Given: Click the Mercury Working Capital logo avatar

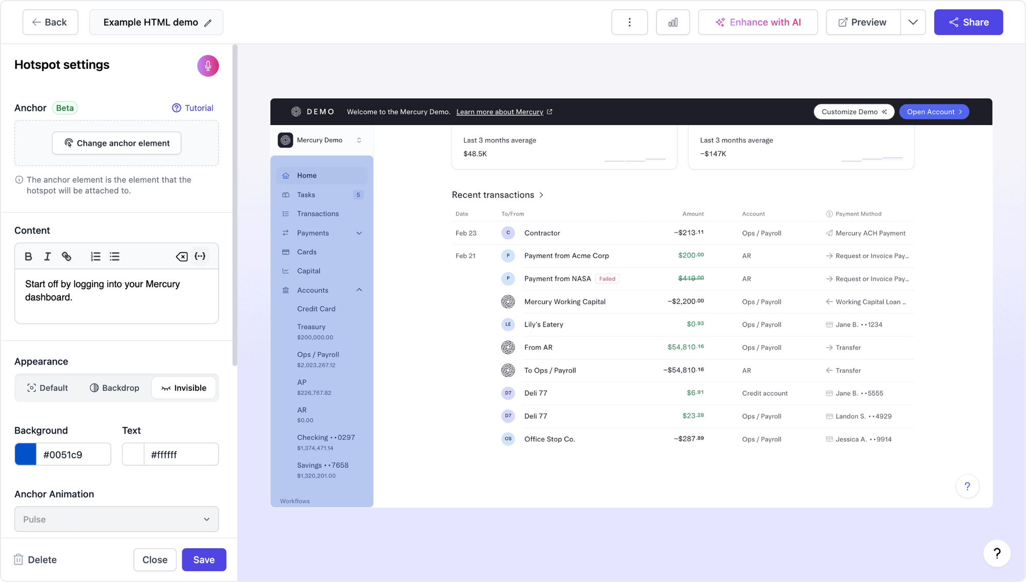Looking at the screenshot, I should click(x=508, y=302).
